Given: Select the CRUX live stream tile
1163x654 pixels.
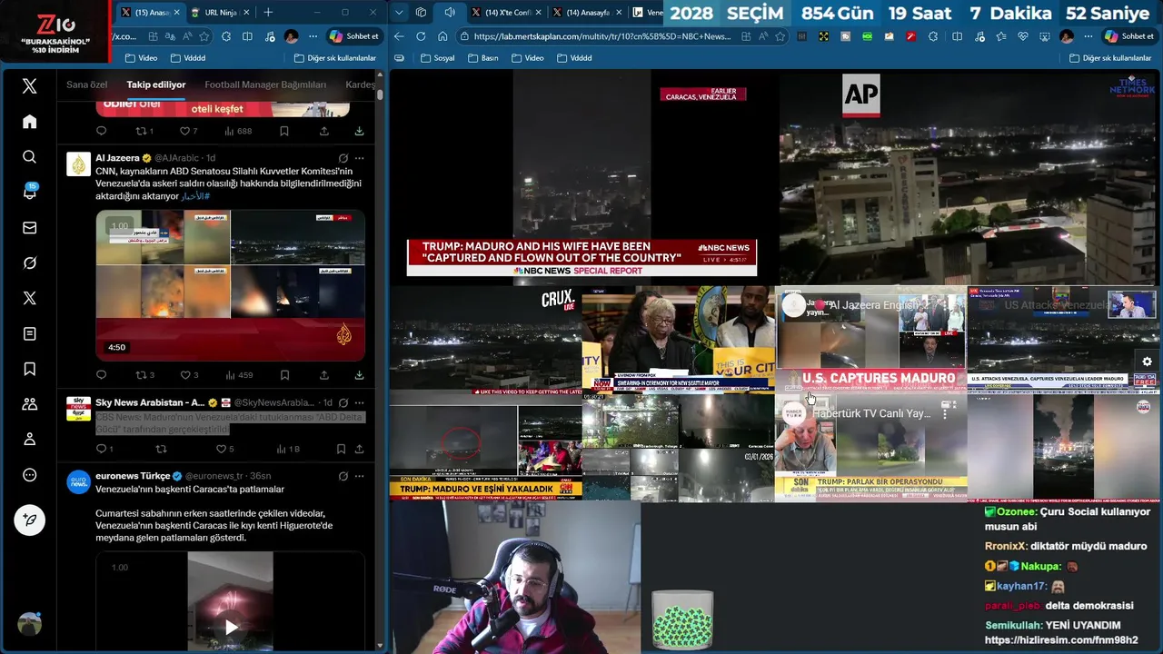Looking at the screenshot, I should coord(486,341).
